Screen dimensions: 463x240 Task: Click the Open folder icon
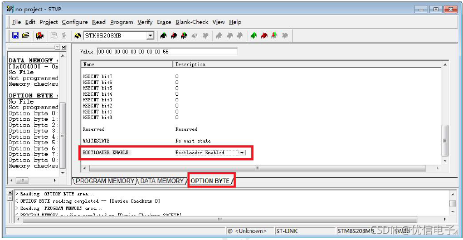26,36
